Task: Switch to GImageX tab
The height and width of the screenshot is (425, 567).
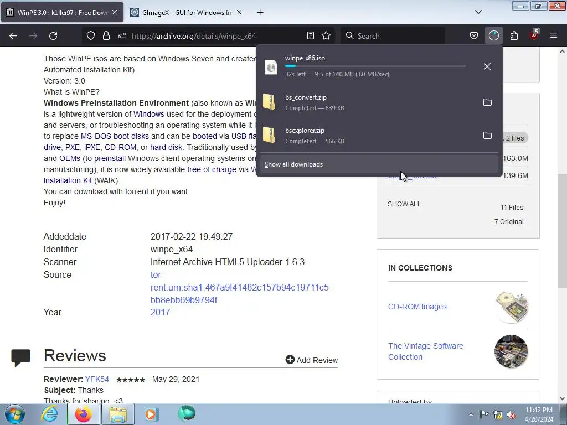Action: click(187, 12)
